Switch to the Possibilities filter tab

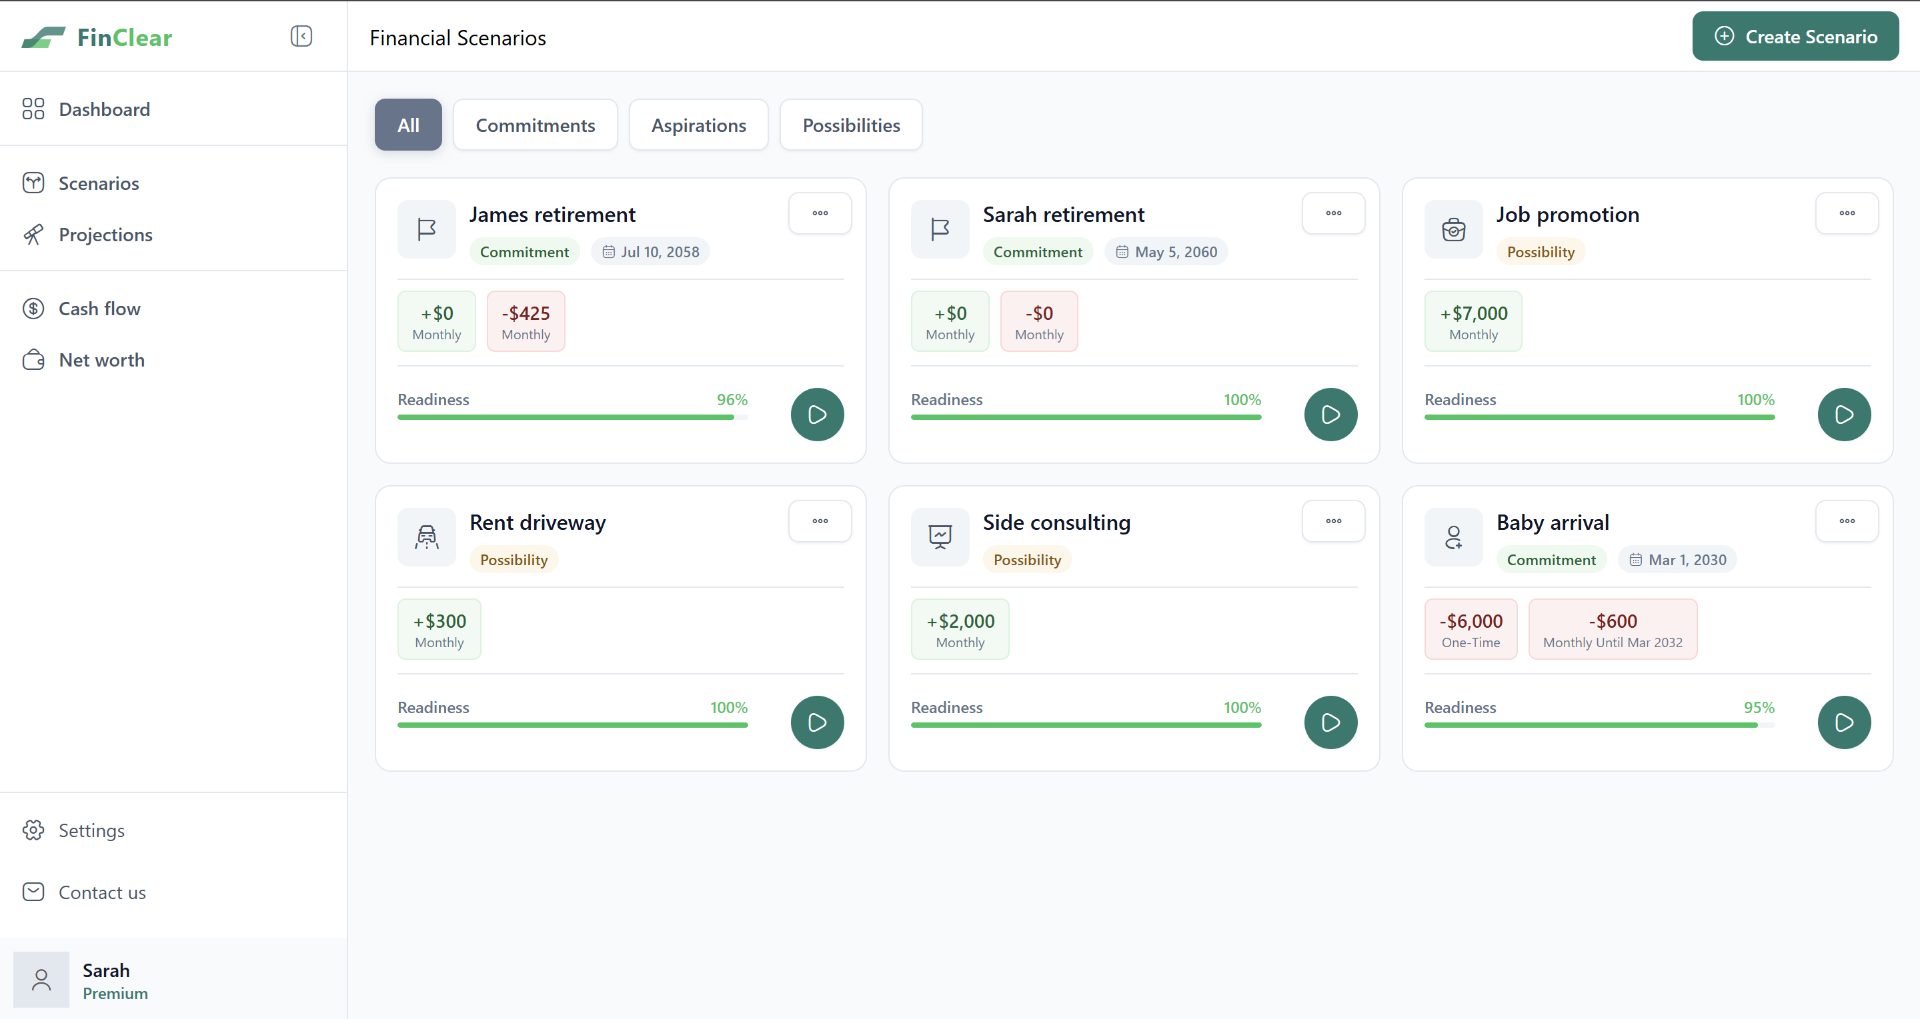tap(850, 125)
